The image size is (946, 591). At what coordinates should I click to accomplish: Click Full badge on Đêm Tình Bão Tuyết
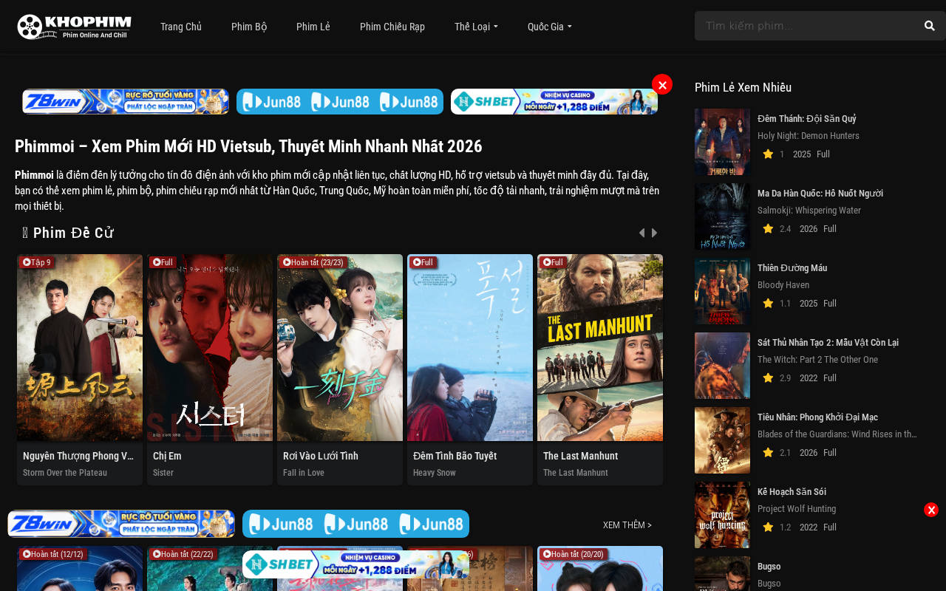pos(423,262)
